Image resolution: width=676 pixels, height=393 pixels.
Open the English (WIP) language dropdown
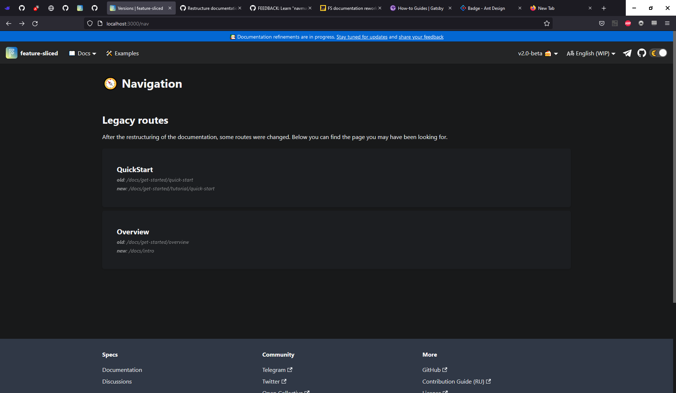tap(591, 53)
